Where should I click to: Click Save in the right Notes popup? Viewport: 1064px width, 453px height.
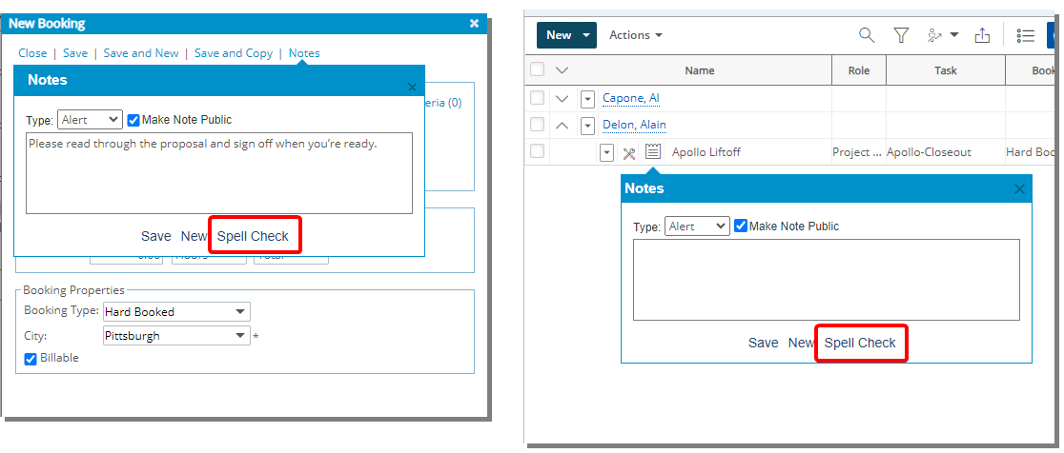(x=764, y=343)
